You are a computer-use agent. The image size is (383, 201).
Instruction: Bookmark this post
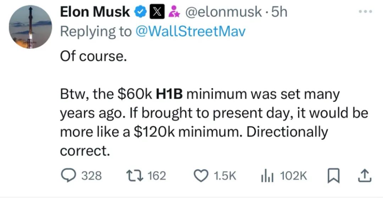(333, 176)
